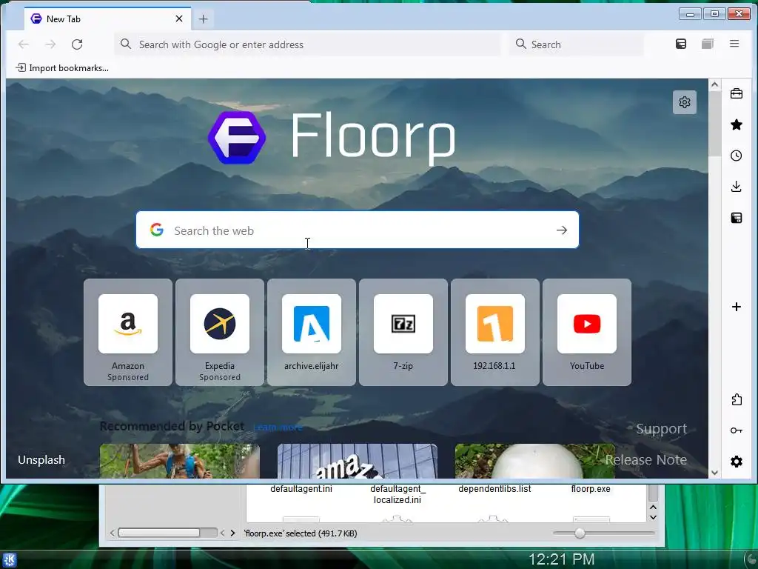
Task: Open the Bookmarks star sidebar icon
Action: coord(737,124)
